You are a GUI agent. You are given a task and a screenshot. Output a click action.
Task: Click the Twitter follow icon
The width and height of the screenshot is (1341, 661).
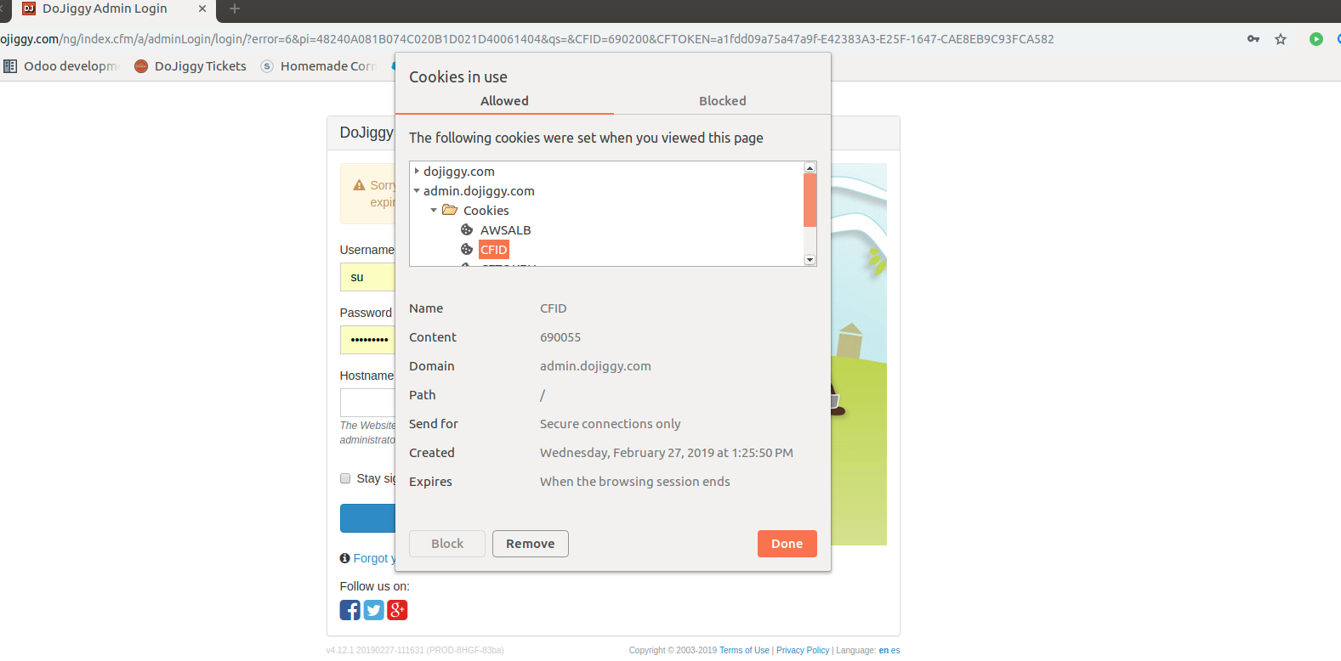pyautogui.click(x=374, y=610)
